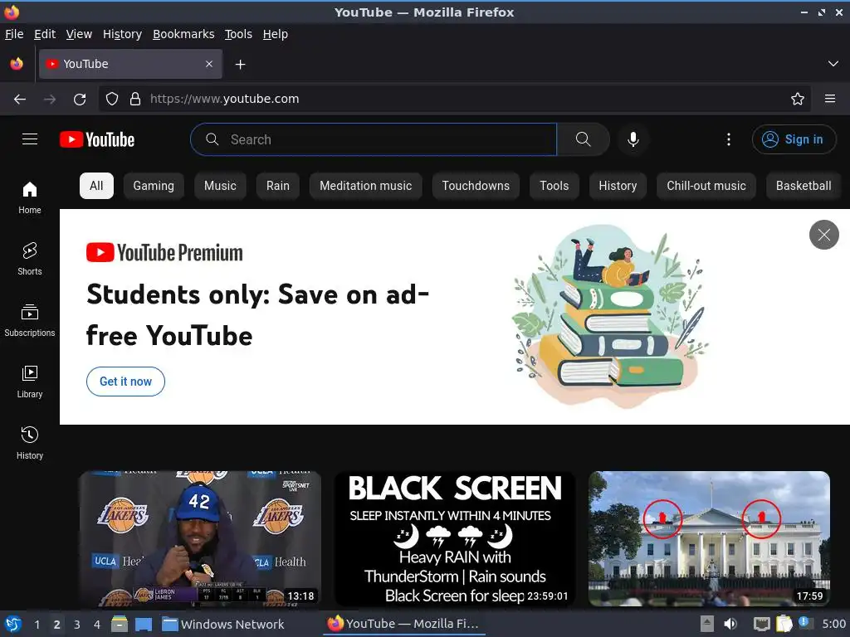Select the Touchdowns filter chip
850x637 pixels.
476,186
